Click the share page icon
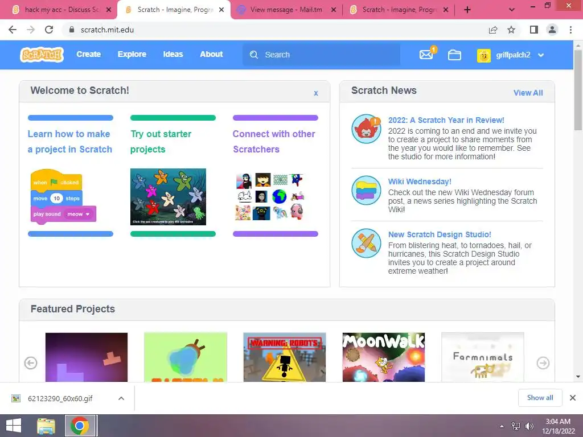This screenshot has width=583, height=437. click(x=493, y=30)
